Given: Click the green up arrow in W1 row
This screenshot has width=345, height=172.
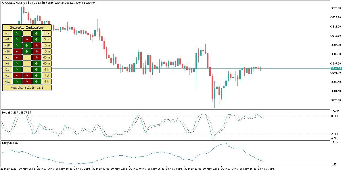Looking at the screenshot, I should pyautogui.click(x=37, y=75).
